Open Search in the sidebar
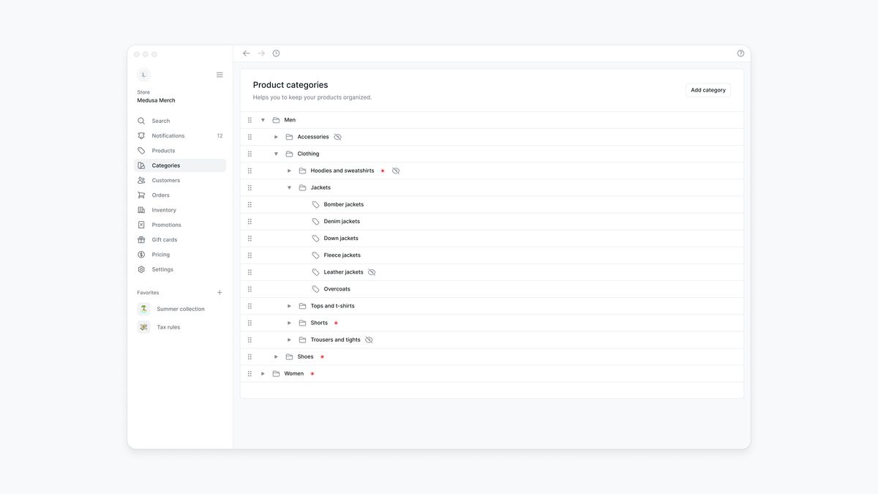 [x=180, y=121]
